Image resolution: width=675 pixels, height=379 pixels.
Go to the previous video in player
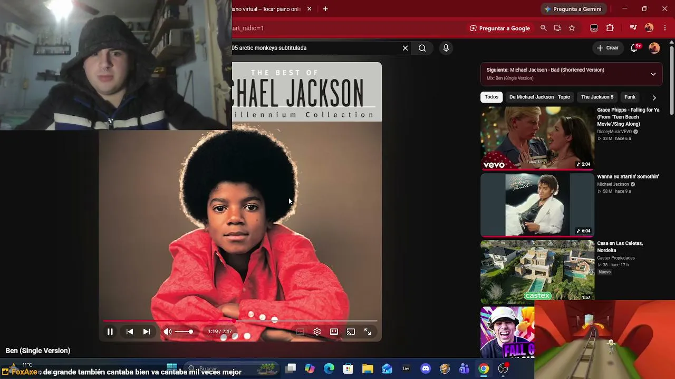tap(130, 332)
